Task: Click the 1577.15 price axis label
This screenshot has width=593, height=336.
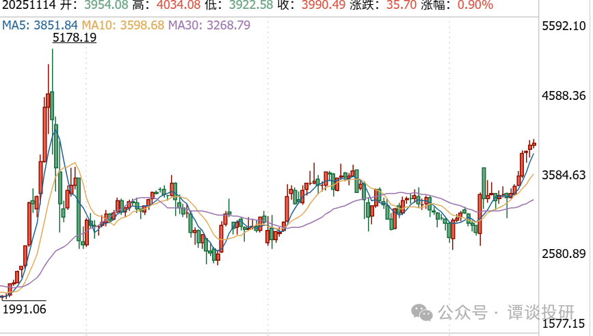Action: pyautogui.click(x=564, y=323)
